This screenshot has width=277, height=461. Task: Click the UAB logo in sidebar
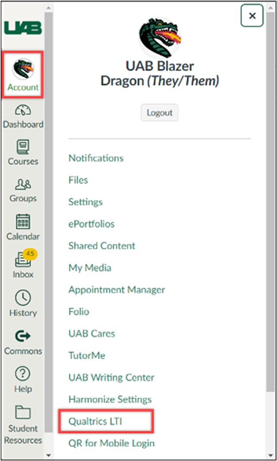(23, 28)
